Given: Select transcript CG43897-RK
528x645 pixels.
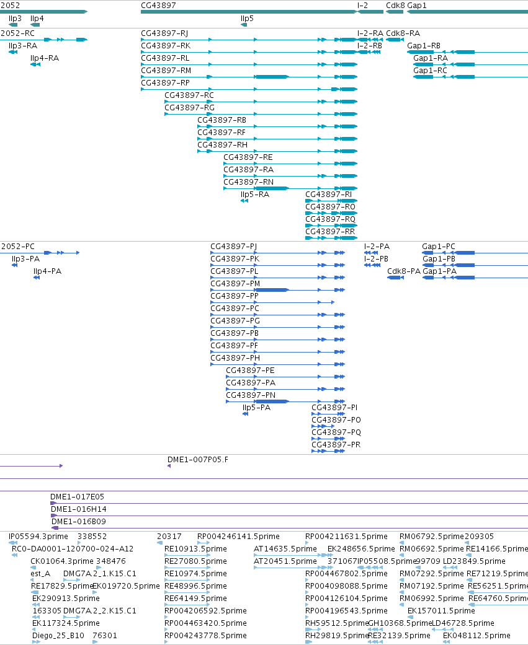Looking at the screenshot, I should tap(249, 52).
